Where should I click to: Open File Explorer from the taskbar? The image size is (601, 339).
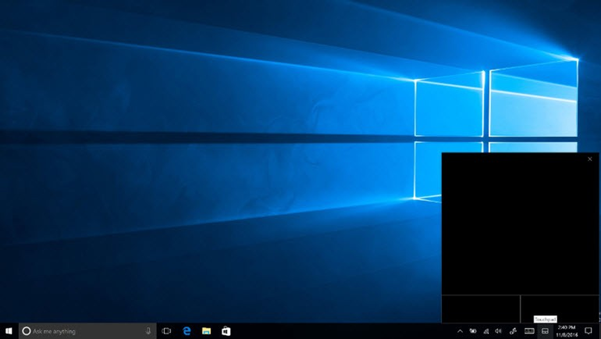pyautogui.click(x=206, y=331)
